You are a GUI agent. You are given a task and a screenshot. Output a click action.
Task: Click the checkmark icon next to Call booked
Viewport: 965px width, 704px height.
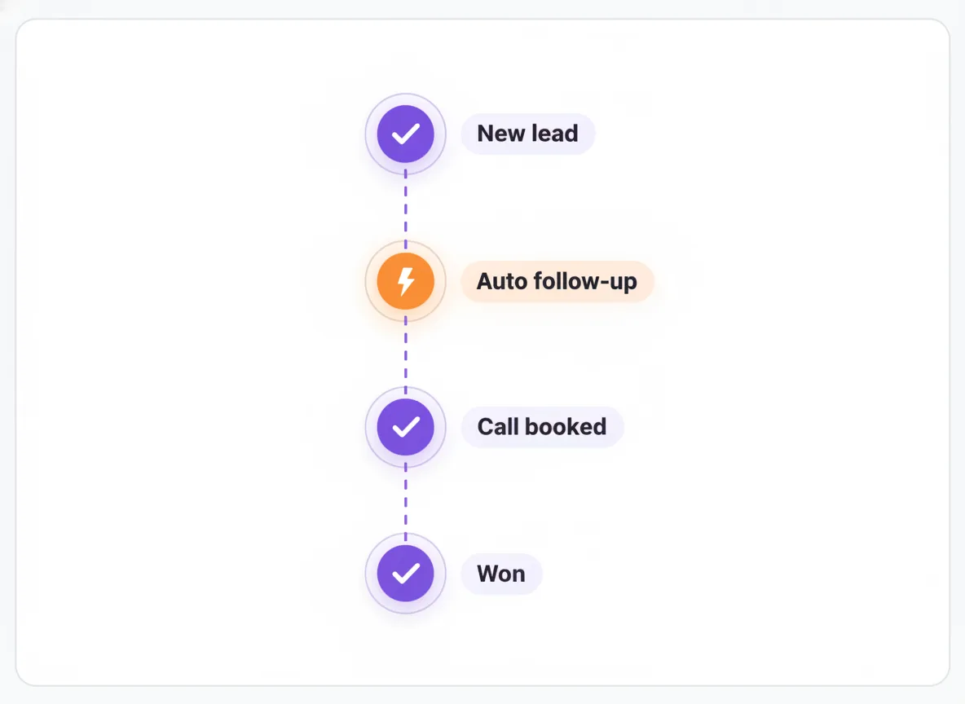[406, 427]
